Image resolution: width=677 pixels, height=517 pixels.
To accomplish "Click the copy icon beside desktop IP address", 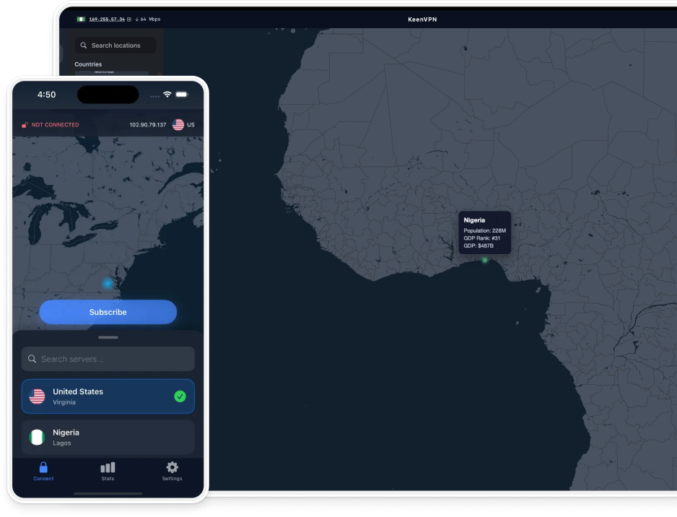I will [x=129, y=19].
